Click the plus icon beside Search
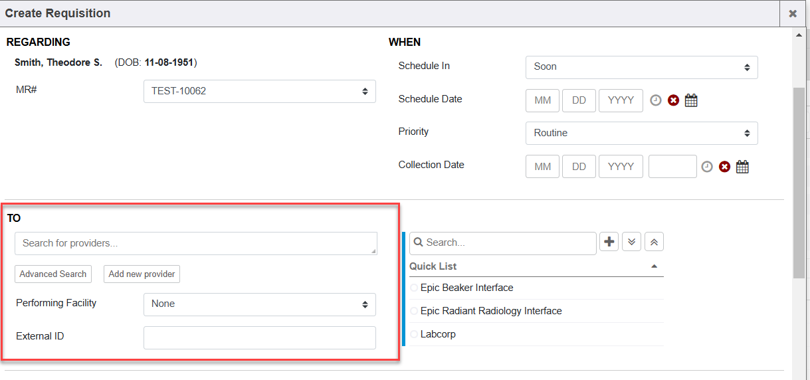 coord(609,242)
